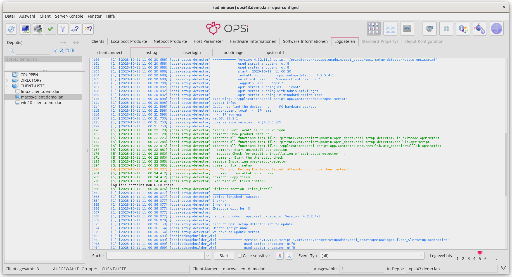
Task: Click the icon of stacked computers with green arrow
Action: click(x=38, y=29)
